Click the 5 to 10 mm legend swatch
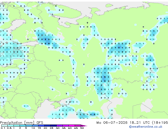Viewport: 168px width, 129px height. coord(29,126)
